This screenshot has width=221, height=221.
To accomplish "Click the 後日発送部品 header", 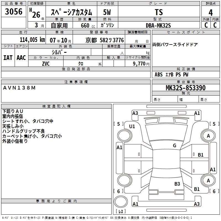I will pos(76,69).
